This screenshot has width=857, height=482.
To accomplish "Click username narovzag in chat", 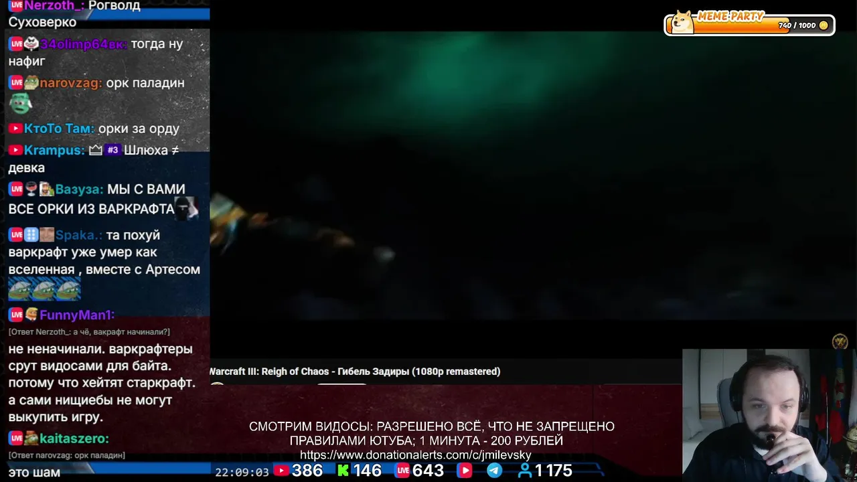I will coord(70,83).
